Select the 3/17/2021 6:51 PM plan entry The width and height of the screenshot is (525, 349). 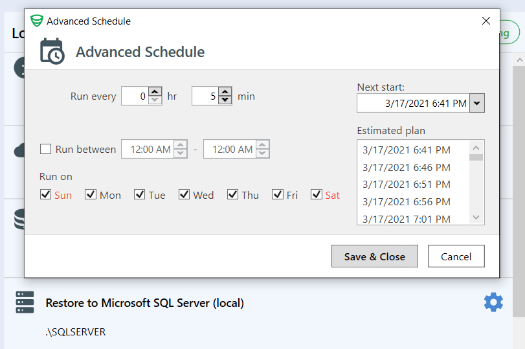coord(407,185)
